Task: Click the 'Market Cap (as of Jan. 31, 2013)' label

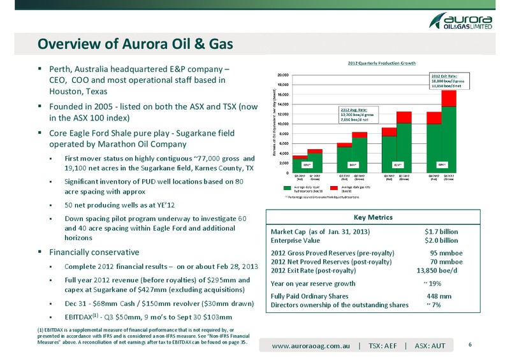Action: pyautogui.click(x=320, y=231)
